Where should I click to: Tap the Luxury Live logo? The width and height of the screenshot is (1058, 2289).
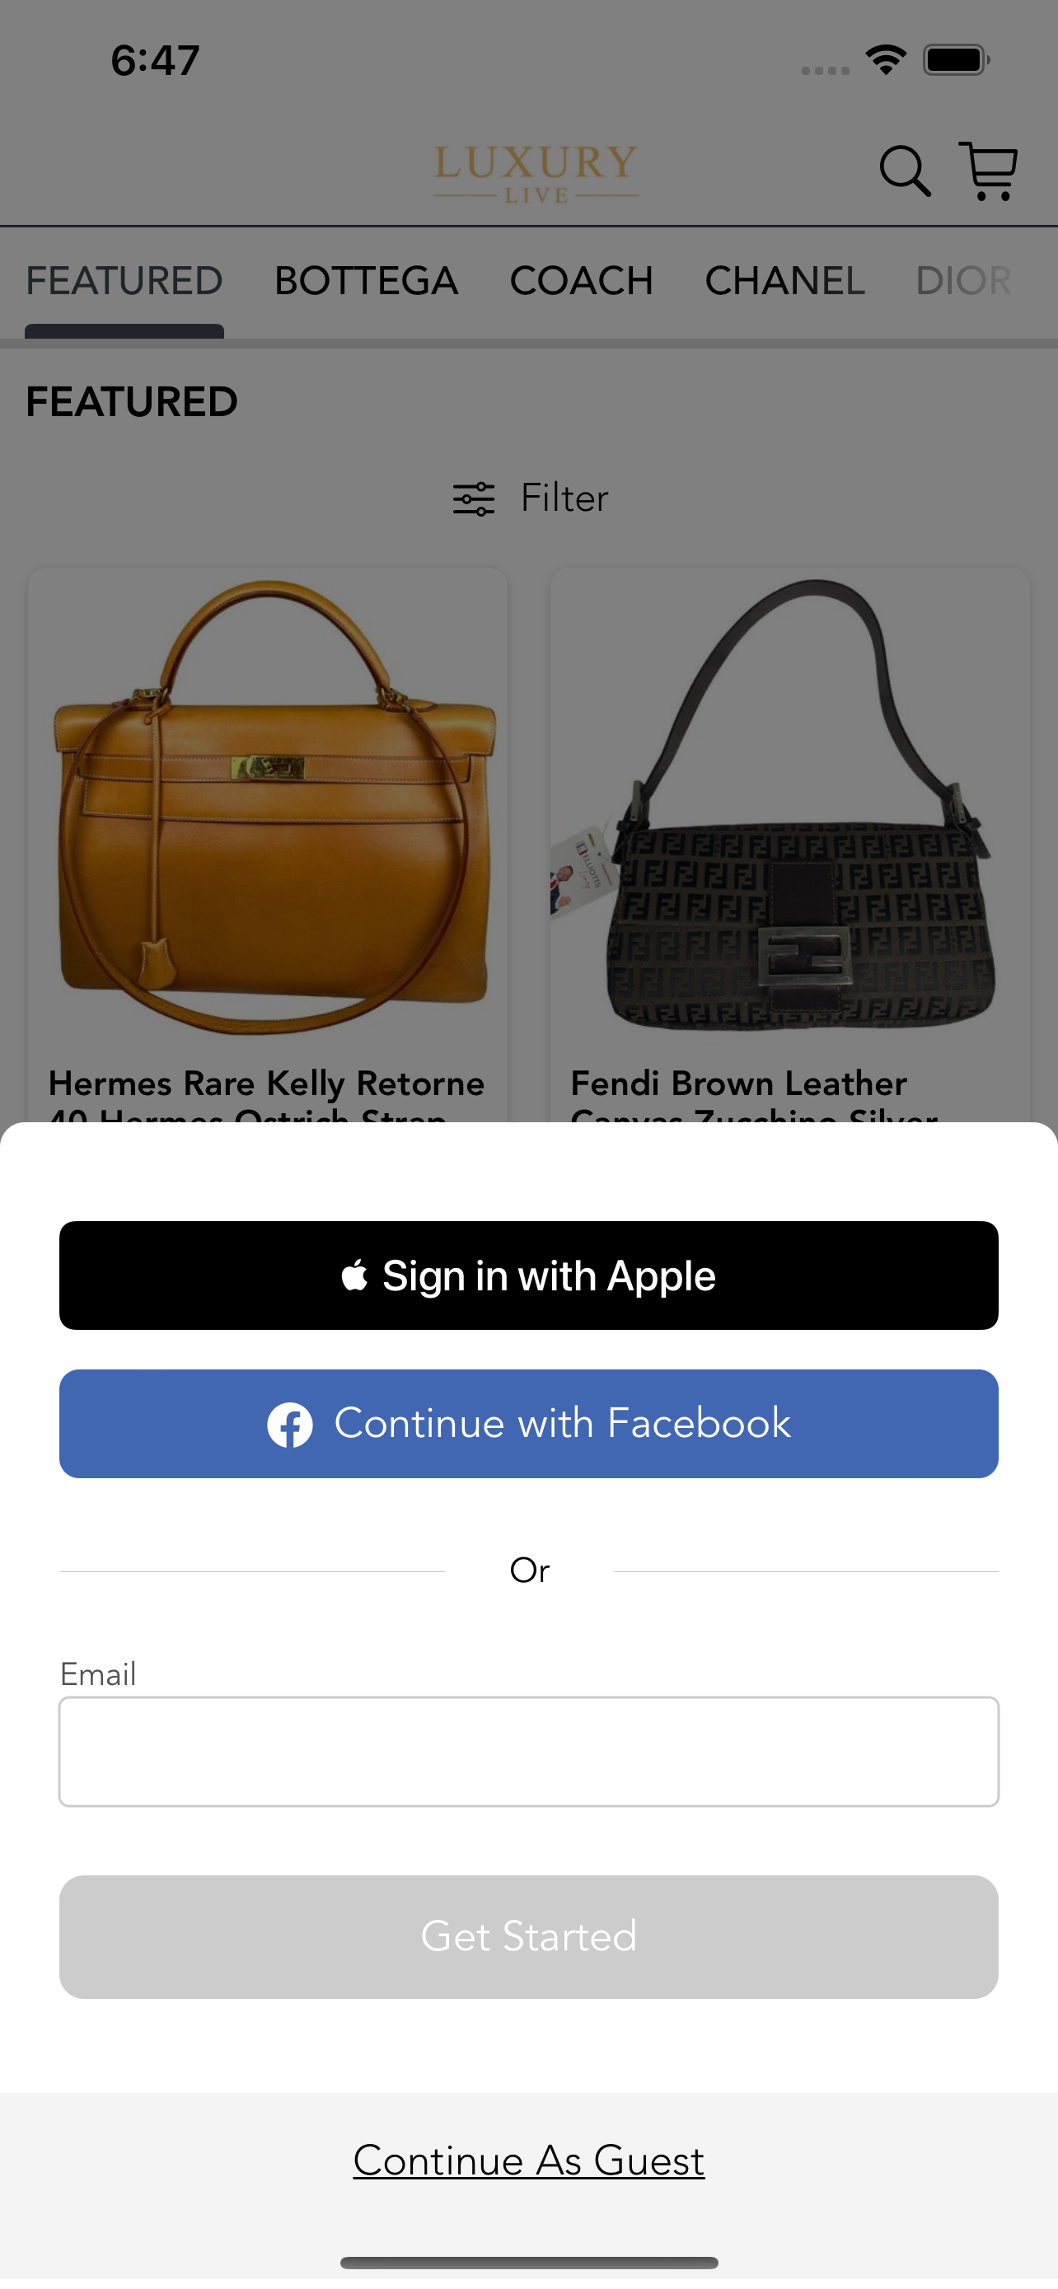click(x=536, y=174)
